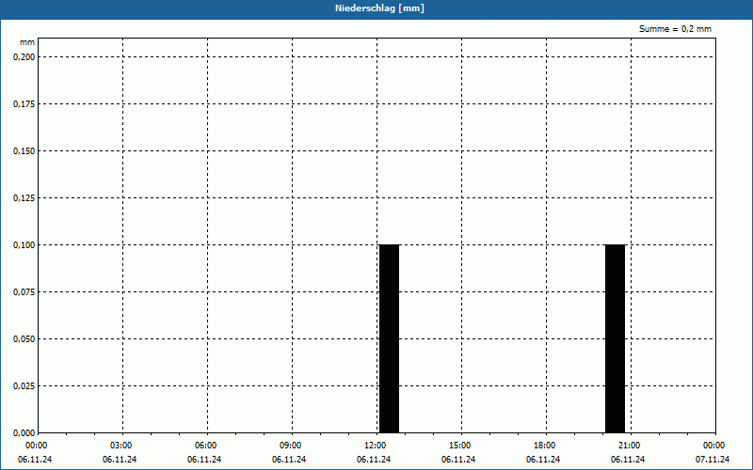The height and width of the screenshot is (470, 753).
Task: Click the 0,100 y-axis value
Action: click(24, 245)
